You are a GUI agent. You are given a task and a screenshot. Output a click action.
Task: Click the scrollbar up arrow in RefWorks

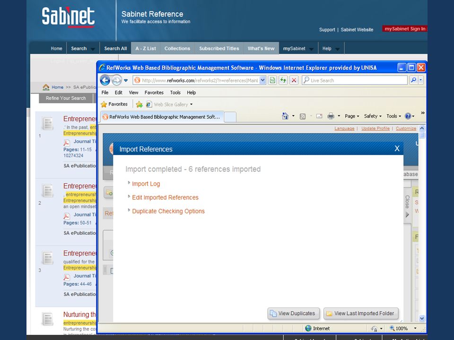point(422,128)
